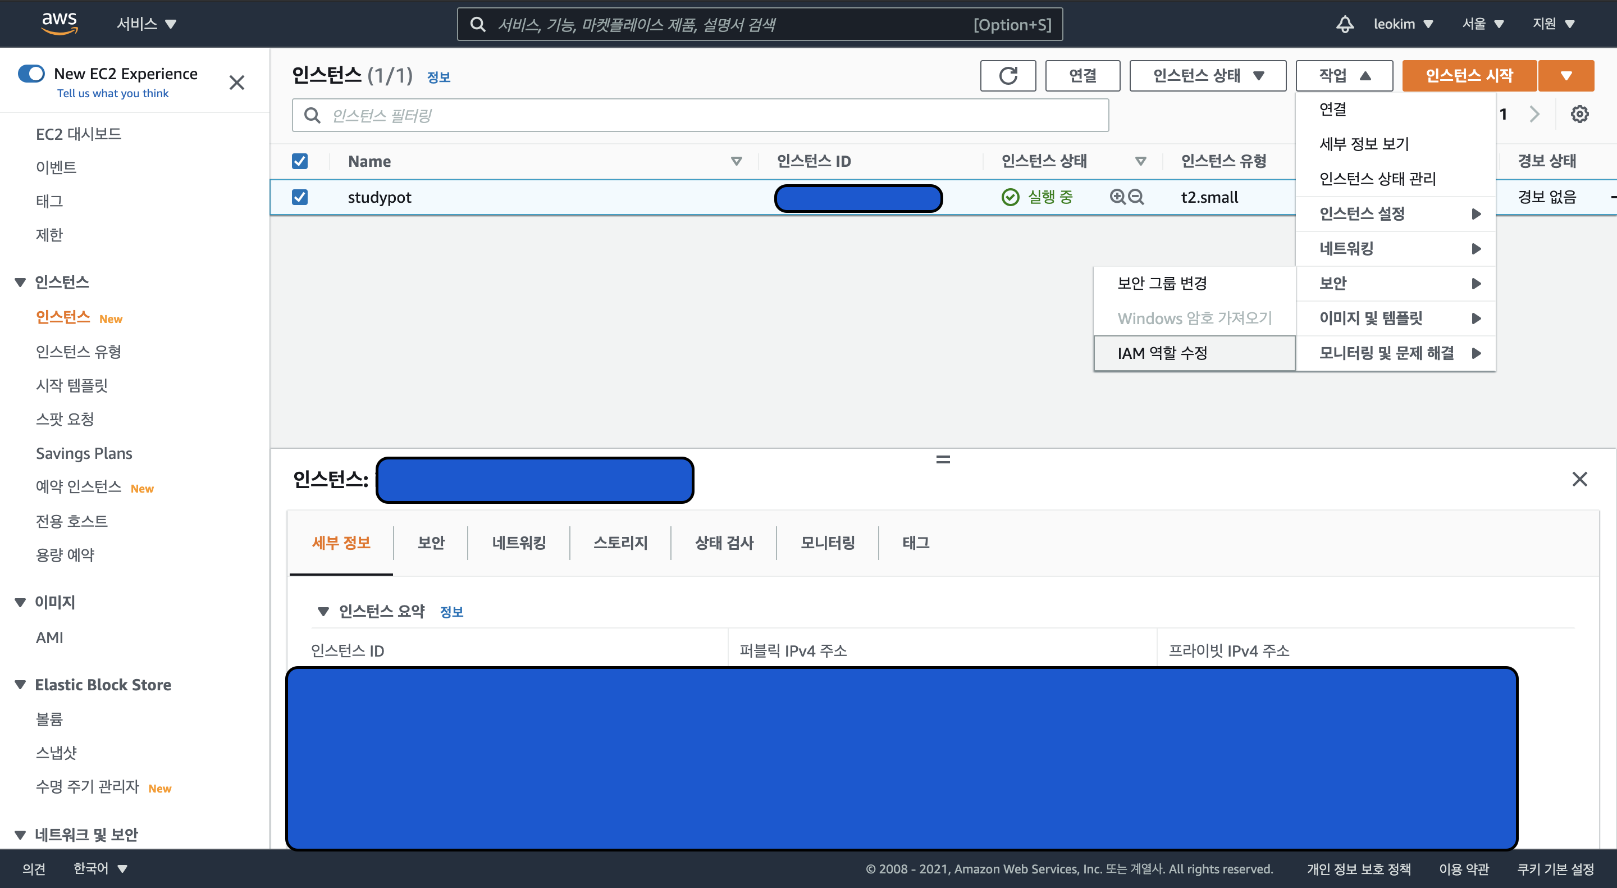
Task: Click the studypot instance name cell
Action: coord(379,197)
